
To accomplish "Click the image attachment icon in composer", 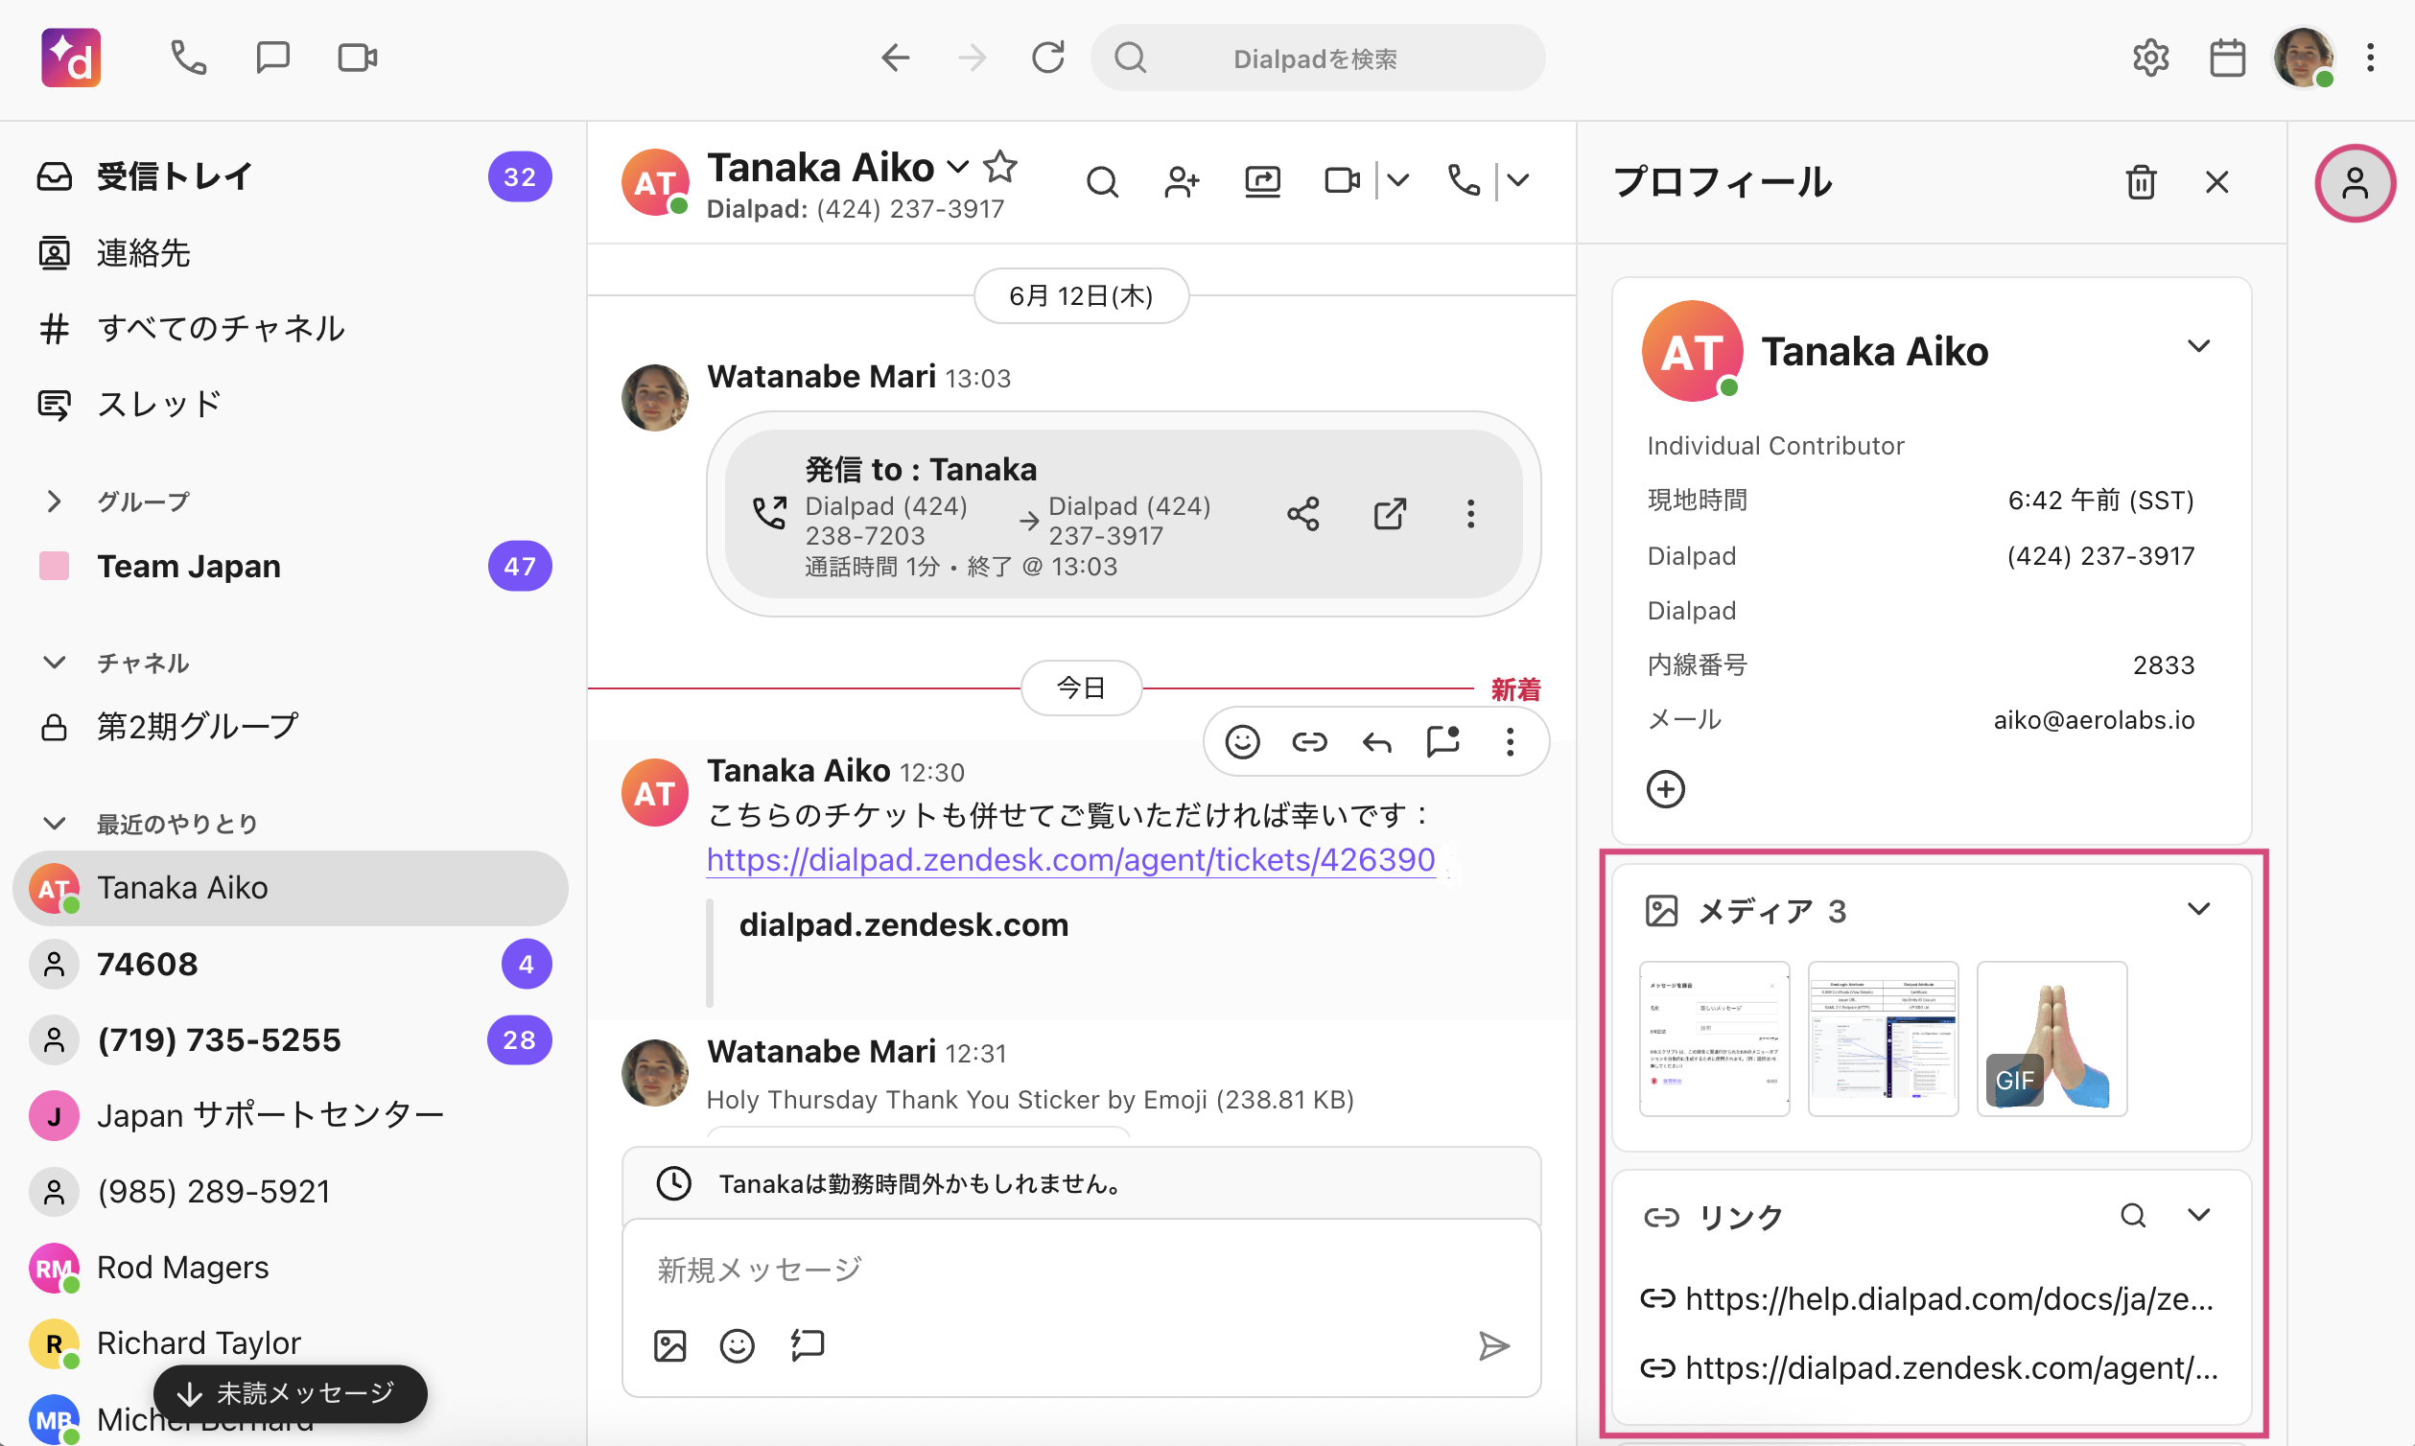I will [669, 1344].
